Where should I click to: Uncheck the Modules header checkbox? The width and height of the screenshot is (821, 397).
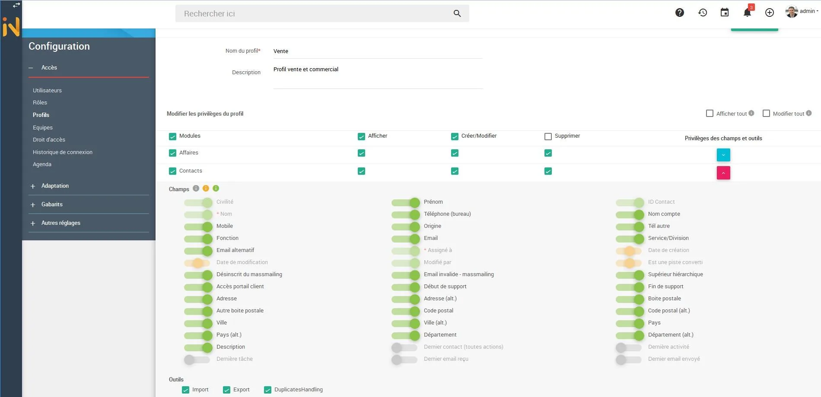click(x=172, y=136)
